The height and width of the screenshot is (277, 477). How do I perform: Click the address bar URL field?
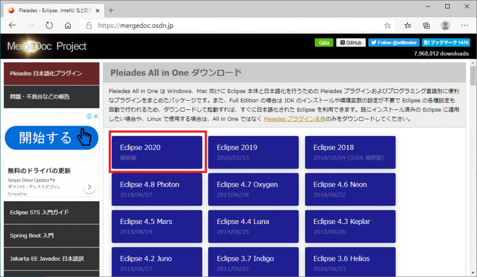237,26
